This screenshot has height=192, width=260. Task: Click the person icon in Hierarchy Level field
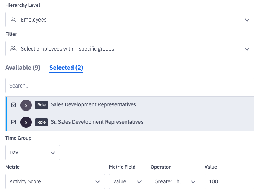(x=13, y=20)
